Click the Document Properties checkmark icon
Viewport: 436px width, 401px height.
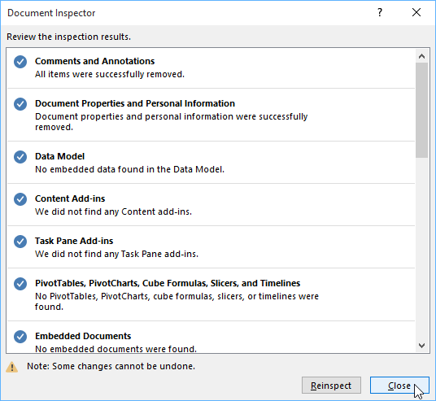pyautogui.click(x=20, y=104)
